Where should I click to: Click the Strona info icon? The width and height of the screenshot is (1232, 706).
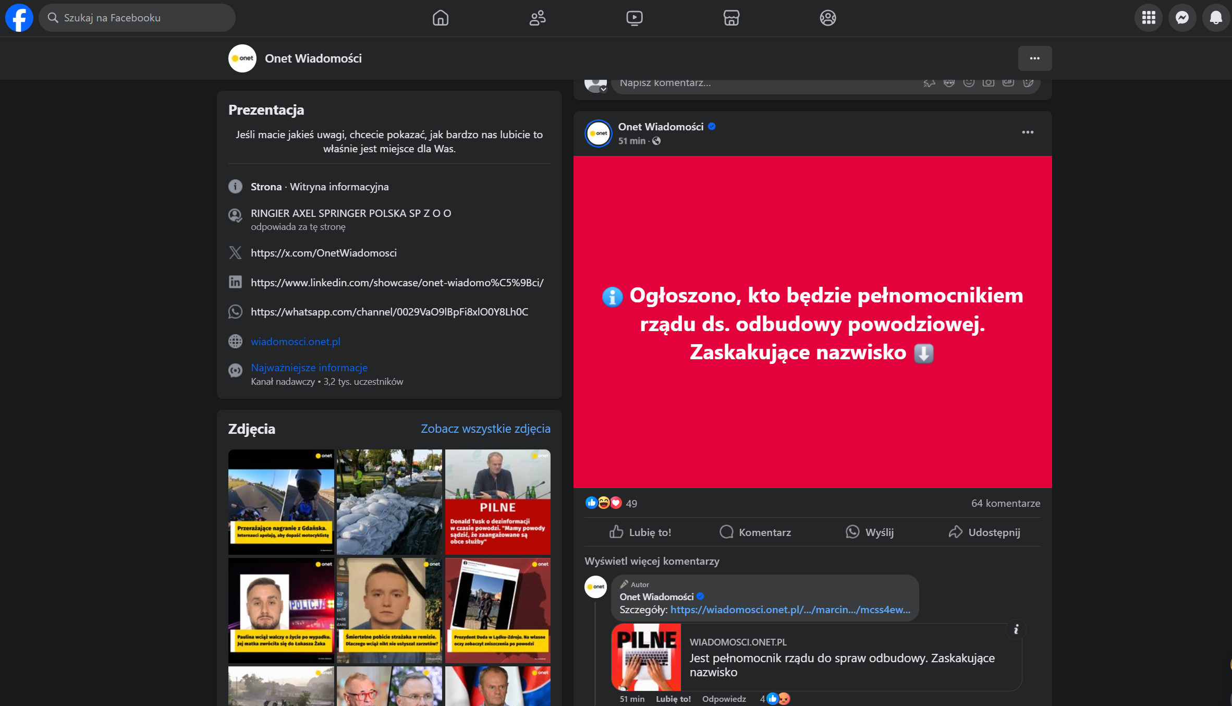pos(235,186)
